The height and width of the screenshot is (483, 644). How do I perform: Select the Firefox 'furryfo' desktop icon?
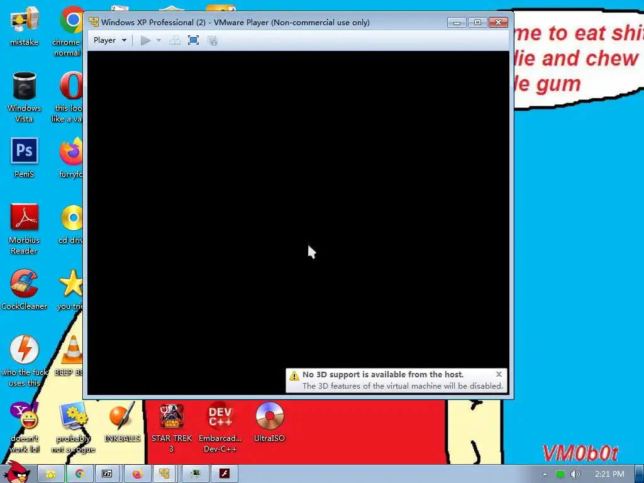click(x=70, y=158)
